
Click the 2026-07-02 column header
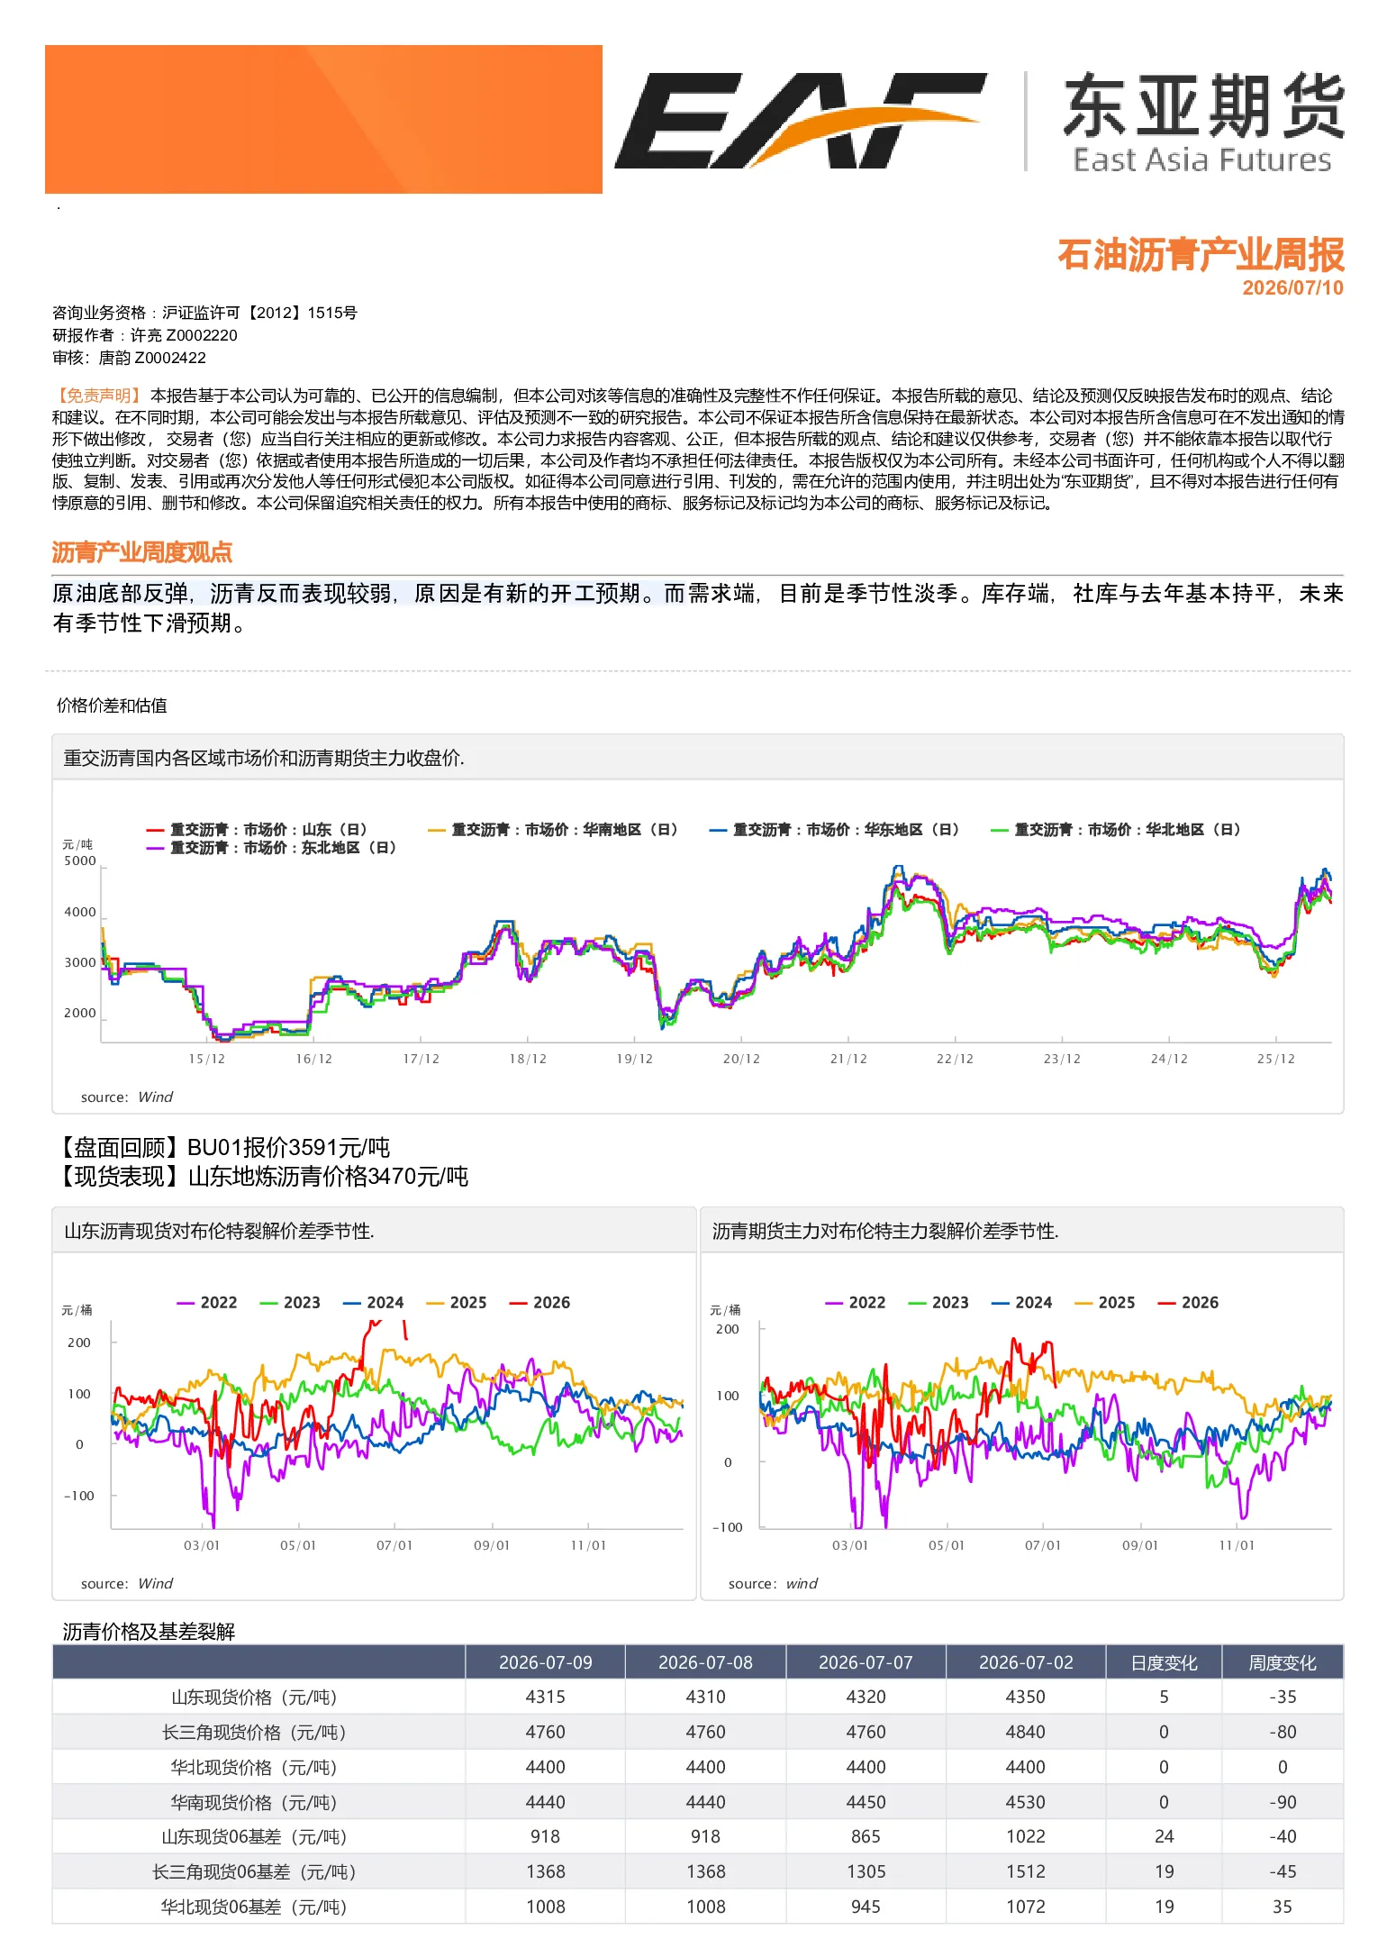1026,1662
